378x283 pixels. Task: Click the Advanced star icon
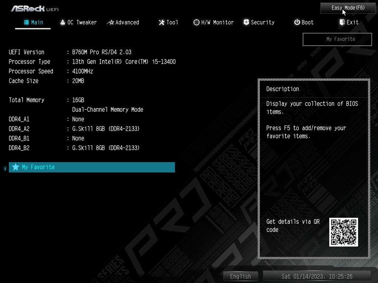point(110,22)
